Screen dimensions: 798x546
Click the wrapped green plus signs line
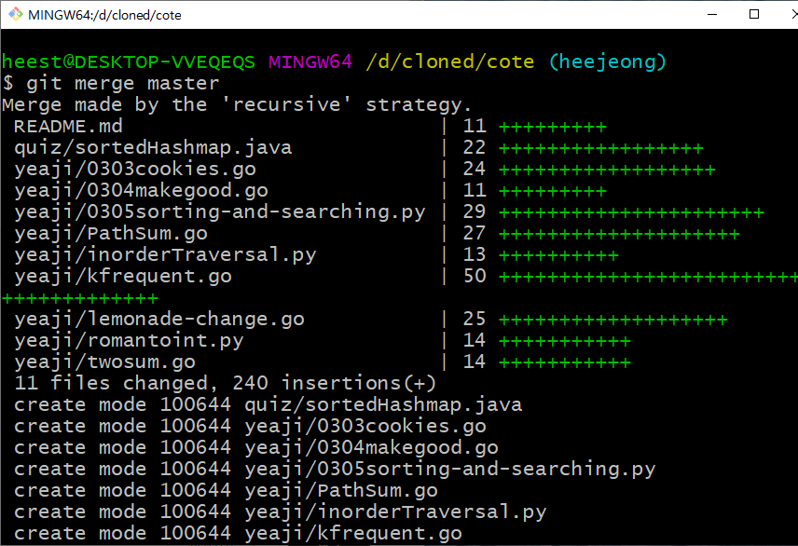click(x=80, y=298)
